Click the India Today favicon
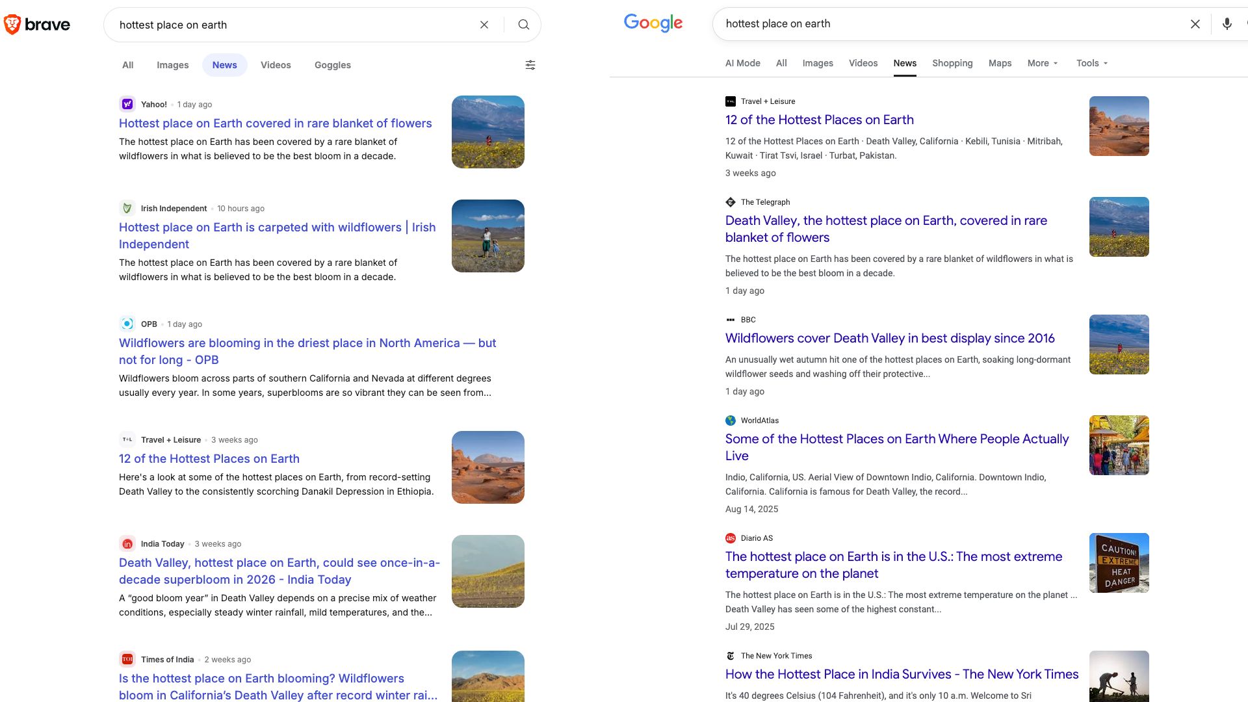Screen dimensions: 1248x702 click(x=127, y=543)
